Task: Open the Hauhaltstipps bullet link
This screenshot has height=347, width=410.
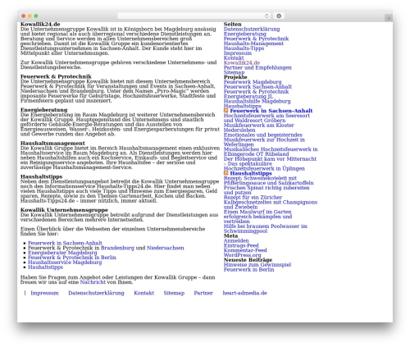Action: 45,267
